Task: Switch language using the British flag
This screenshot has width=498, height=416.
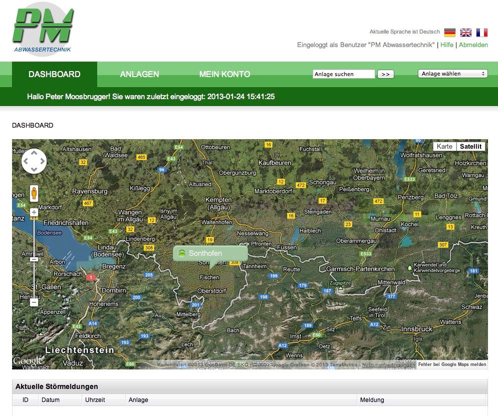Action: 466,33
